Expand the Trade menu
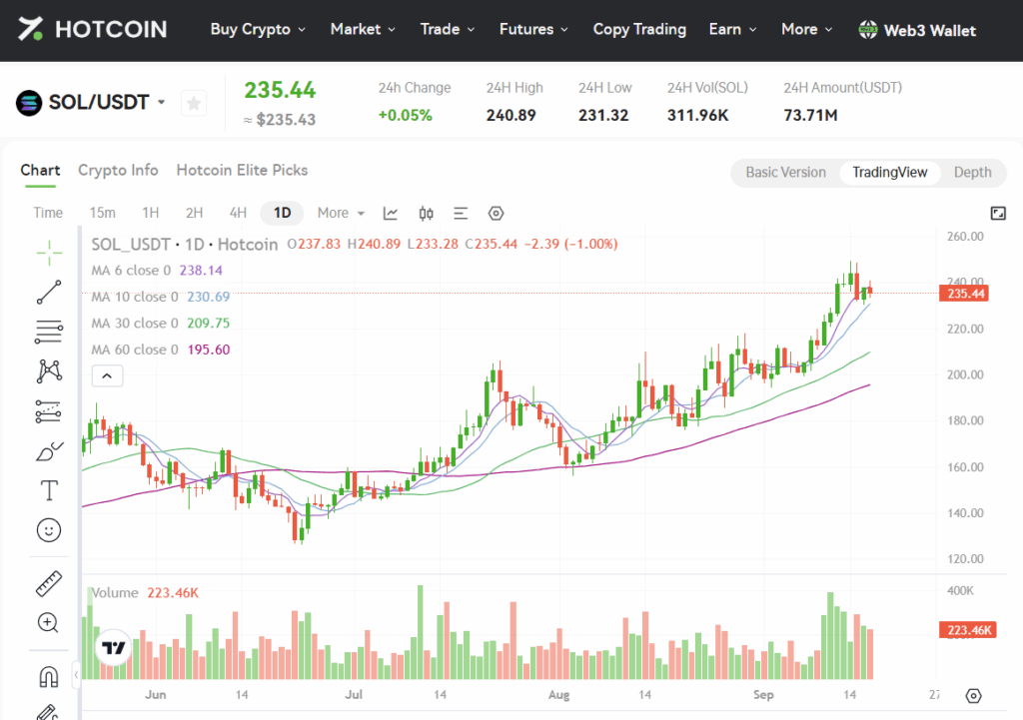Screen dimensions: 1023x720 tap(447, 29)
